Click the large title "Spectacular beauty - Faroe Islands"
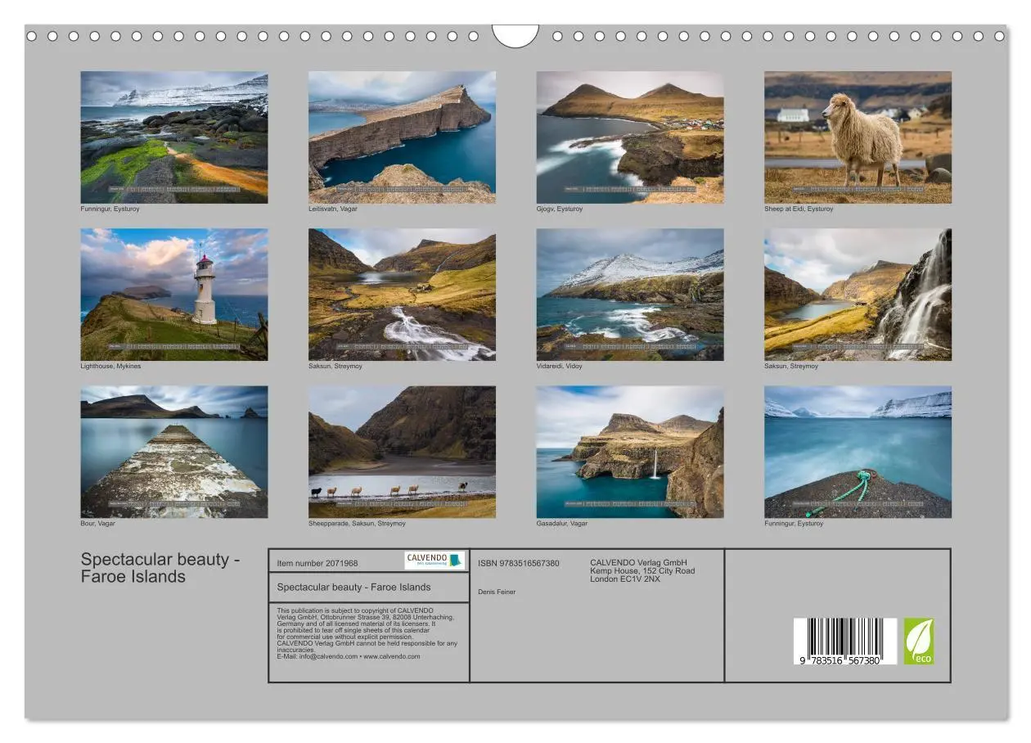This screenshot has height=743, width=1031. (x=160, y=568)
